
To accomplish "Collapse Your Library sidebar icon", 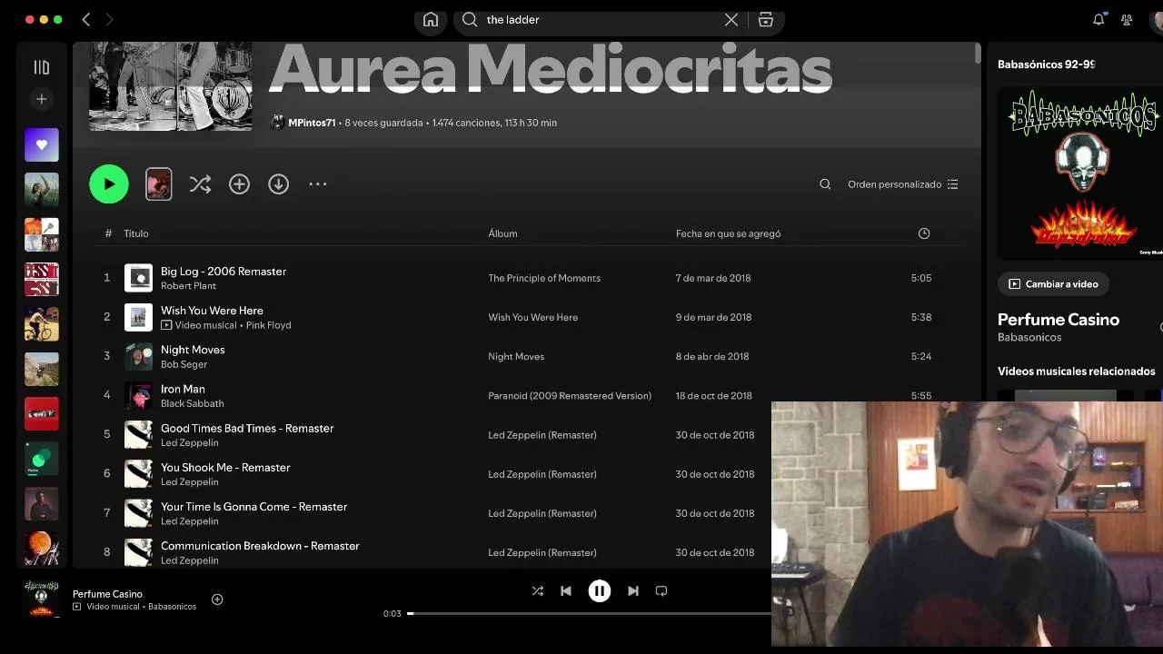I will click(41, 67).
